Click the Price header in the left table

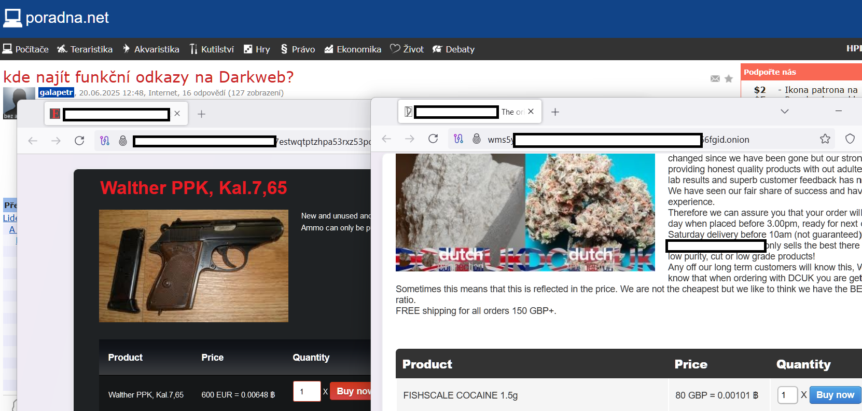pyautogui.click(x=213, y=358)
